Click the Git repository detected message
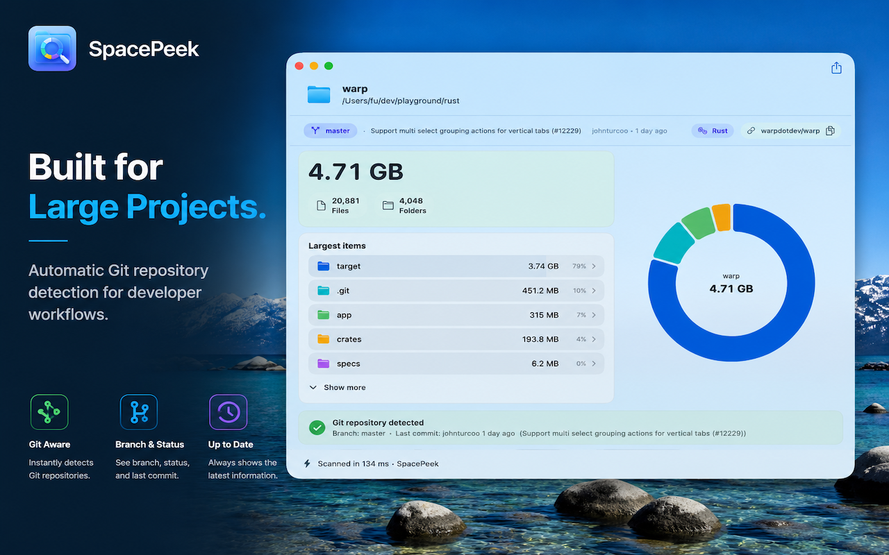 [378, 422]
